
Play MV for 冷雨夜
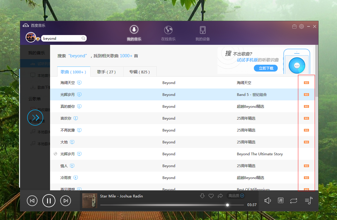pos(76,177)
